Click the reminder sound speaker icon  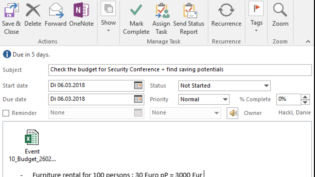(x=232, y=113)
